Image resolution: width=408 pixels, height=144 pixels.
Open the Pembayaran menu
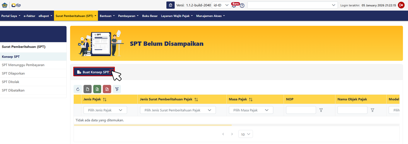tap(128, 16)
